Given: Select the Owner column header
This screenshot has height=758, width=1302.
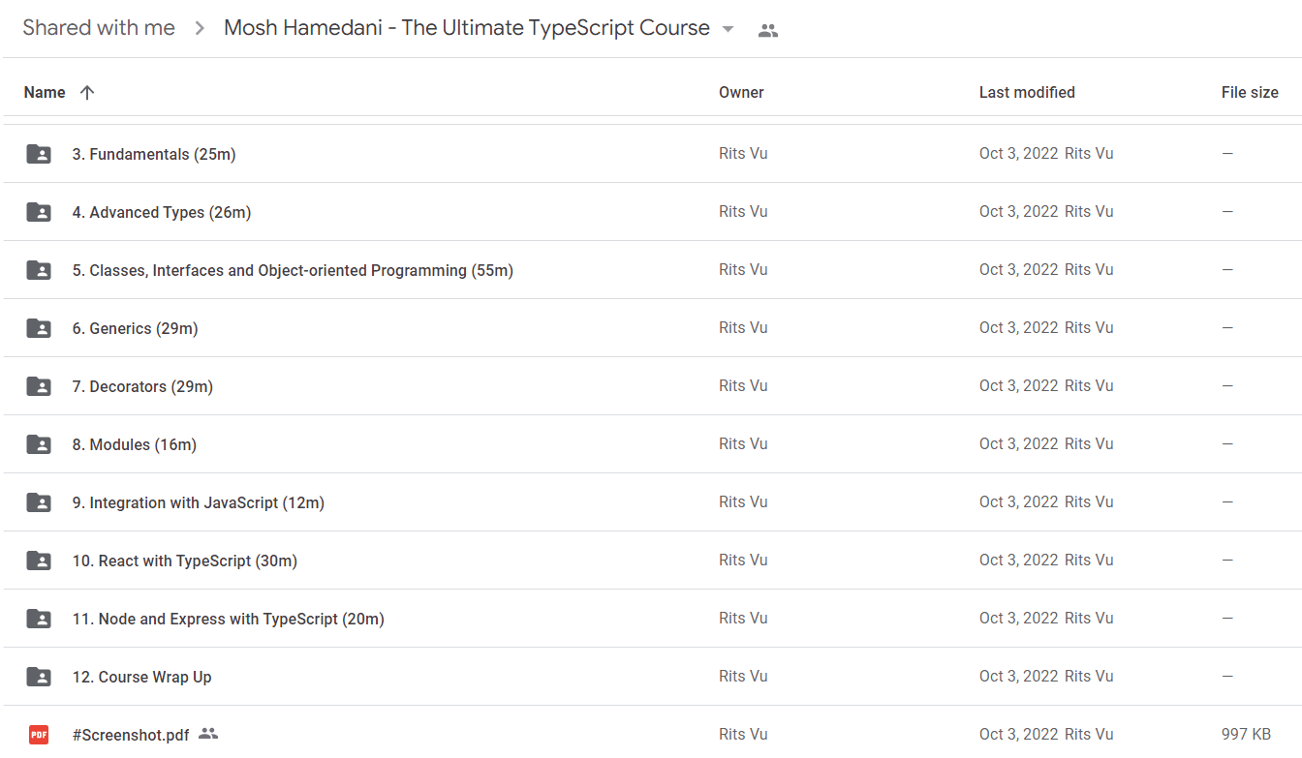Looking at the screenshot, I should click(x=741, y=92).
